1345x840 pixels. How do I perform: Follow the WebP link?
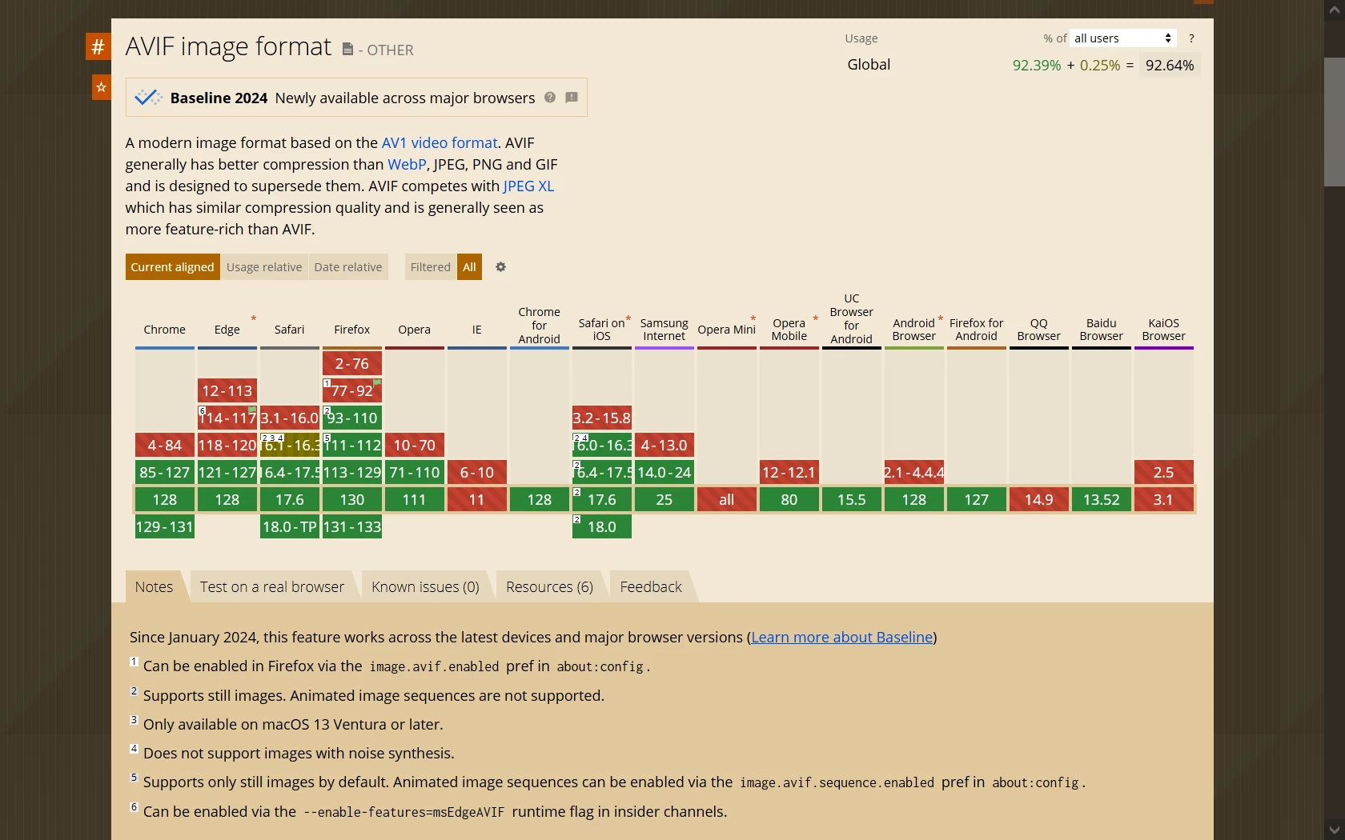coord(407,165)
